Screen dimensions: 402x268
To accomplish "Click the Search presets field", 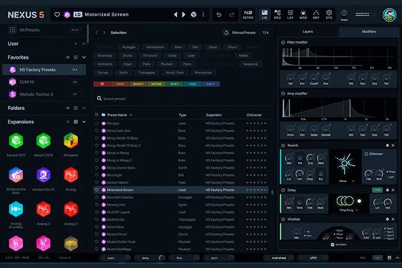I will (183, 99).
